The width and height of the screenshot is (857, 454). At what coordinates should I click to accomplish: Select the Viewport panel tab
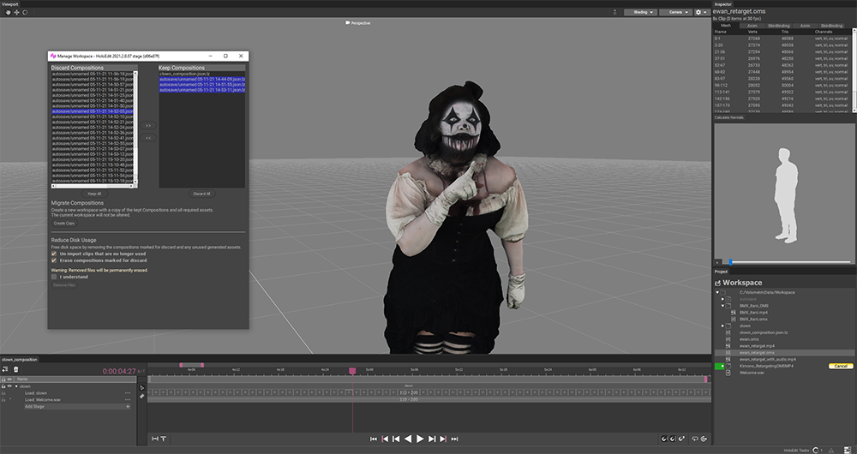pyautogui.click(x=9, y=3)
